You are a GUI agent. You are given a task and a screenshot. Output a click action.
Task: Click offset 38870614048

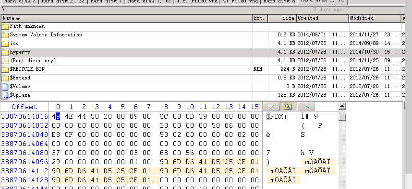tap(24, 135)
